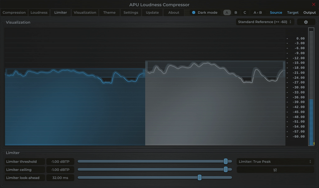Expand the Standard Reference stepper arrows
Viewport: 319px width, 188px height.
290,22
